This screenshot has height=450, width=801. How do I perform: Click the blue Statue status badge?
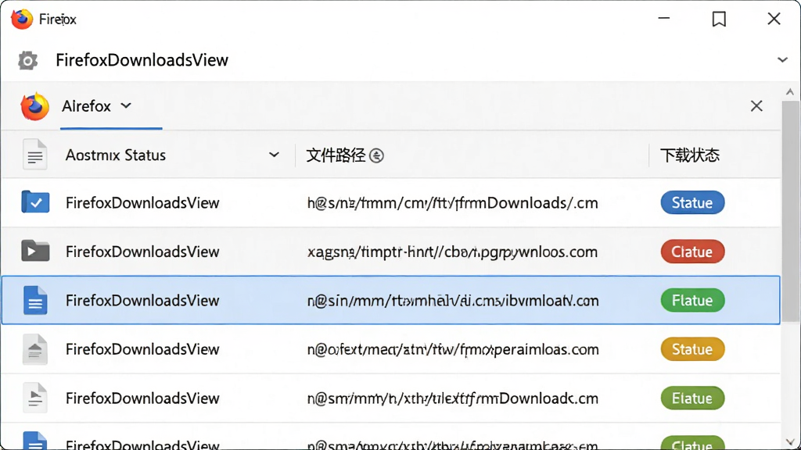[x=692, y=202]
